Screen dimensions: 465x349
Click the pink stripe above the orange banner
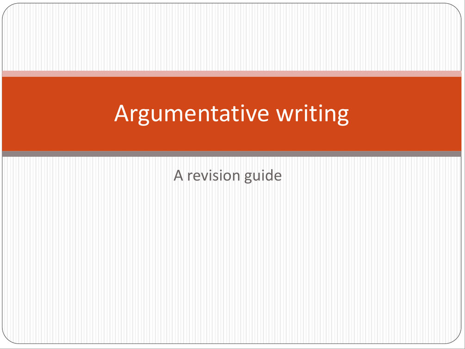[231, 73]
